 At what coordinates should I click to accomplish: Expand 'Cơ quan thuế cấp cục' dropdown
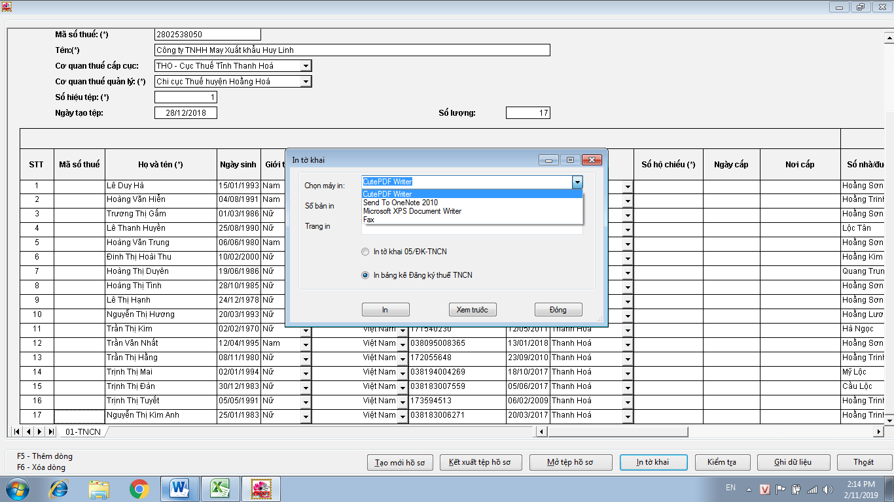[x=306, y=66]
